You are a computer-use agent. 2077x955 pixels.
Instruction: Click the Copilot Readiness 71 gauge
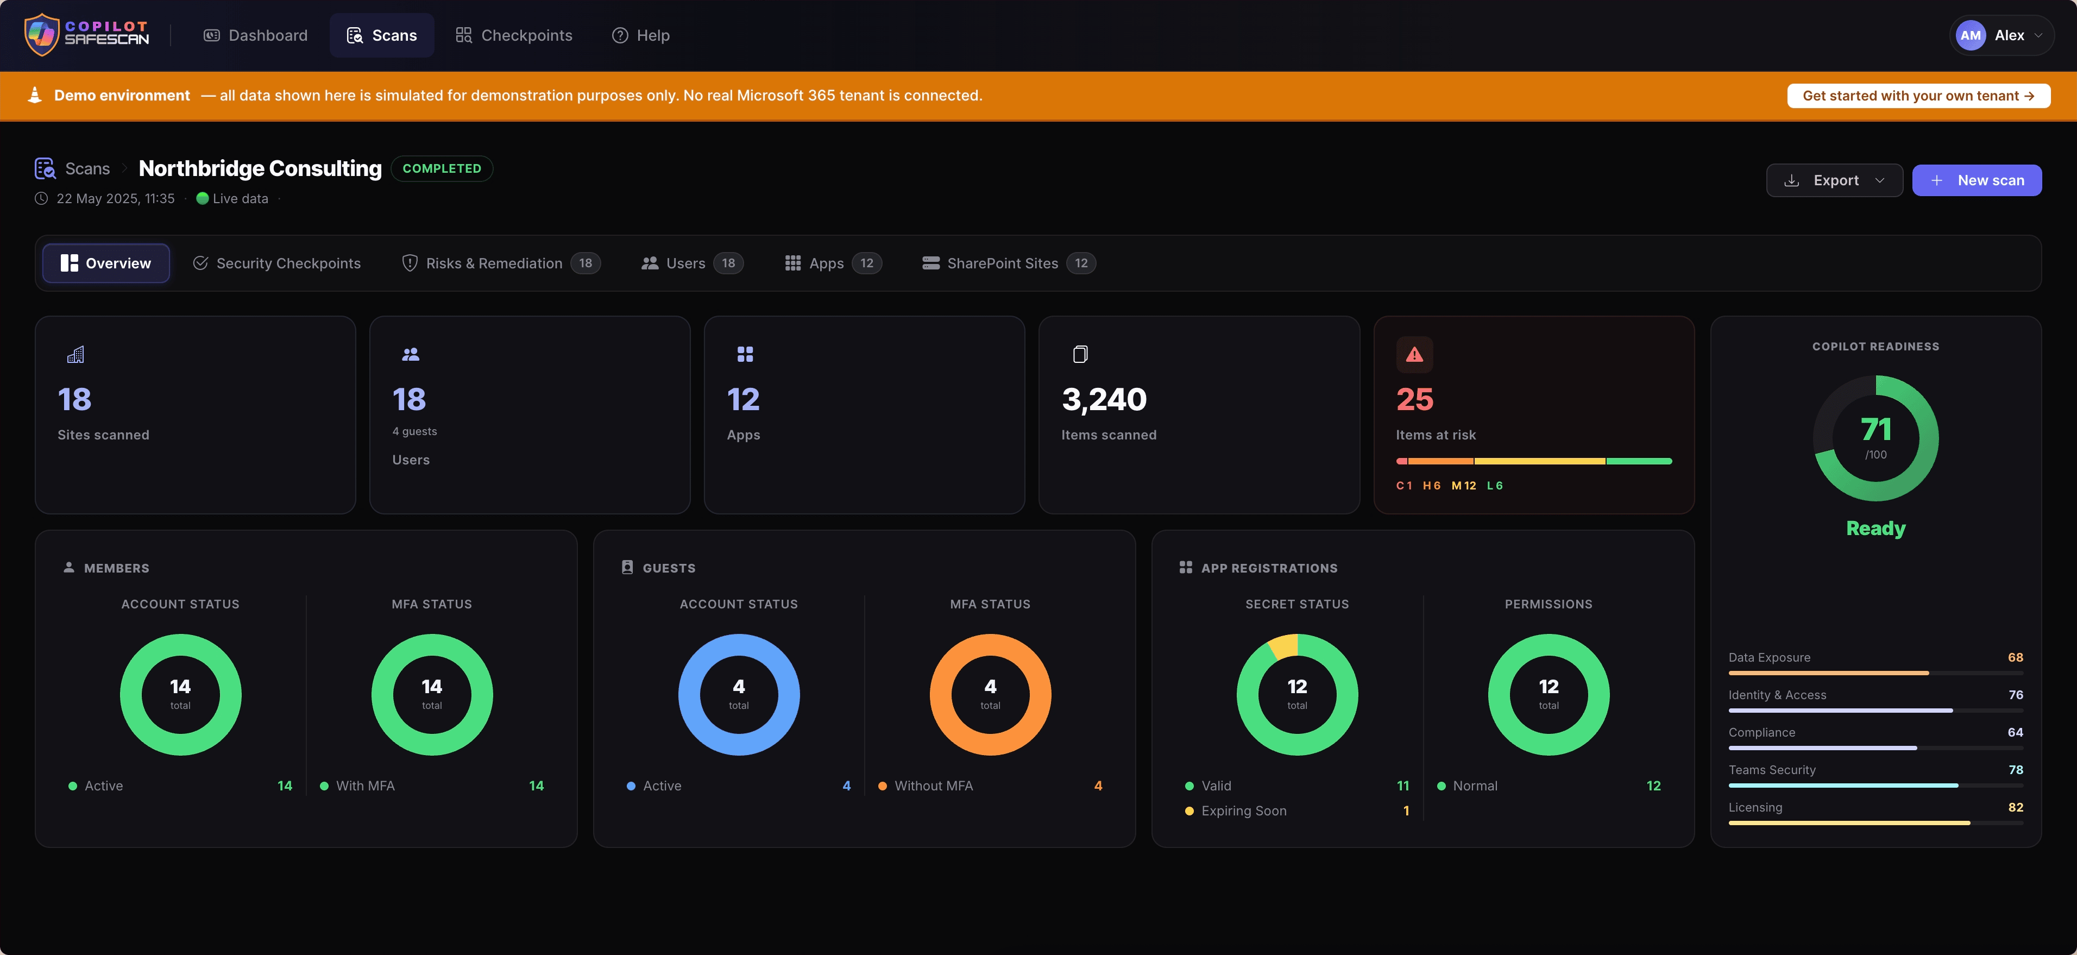(x=1875, y=438)
